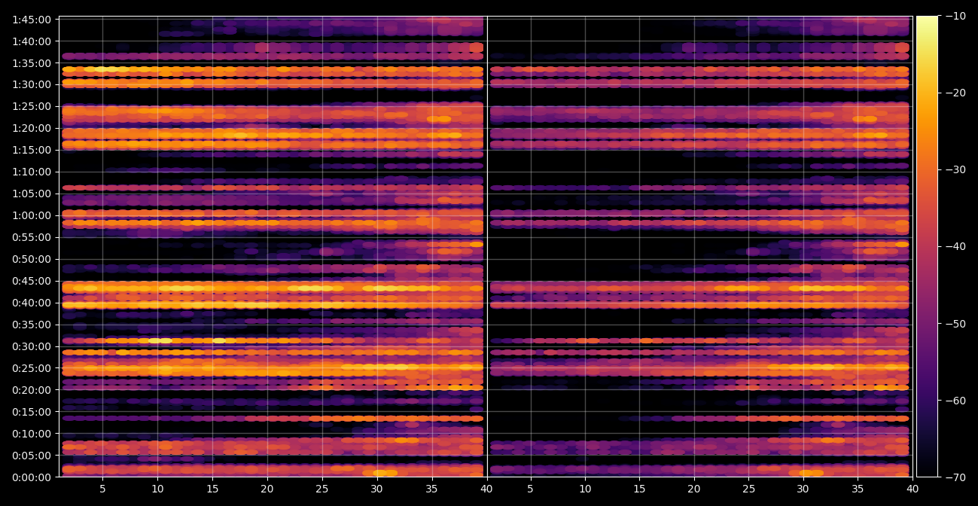Click the 0:05:00 y-axis tick label
978x506 pixels.
click(x=32, y=455)
